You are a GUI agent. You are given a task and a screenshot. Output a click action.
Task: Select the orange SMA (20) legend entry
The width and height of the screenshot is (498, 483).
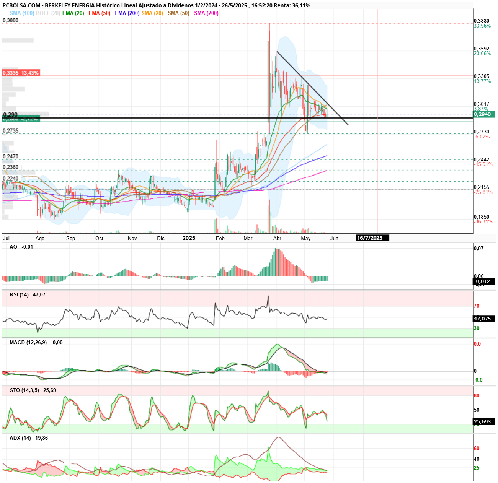(152, 13)
